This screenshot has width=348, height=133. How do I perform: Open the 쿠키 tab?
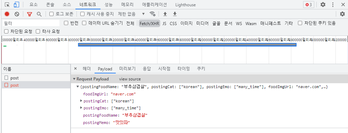pyautogui.click(x=201, y=69)
